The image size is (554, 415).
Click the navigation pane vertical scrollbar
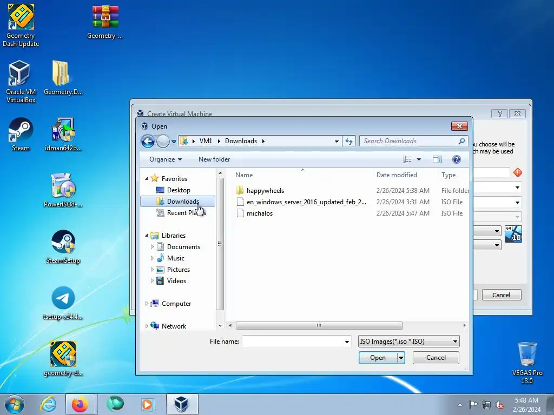click(220, 244)
